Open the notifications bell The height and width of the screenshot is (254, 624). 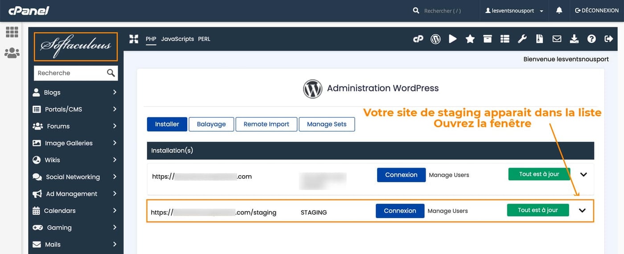click(x=559, y=10)
